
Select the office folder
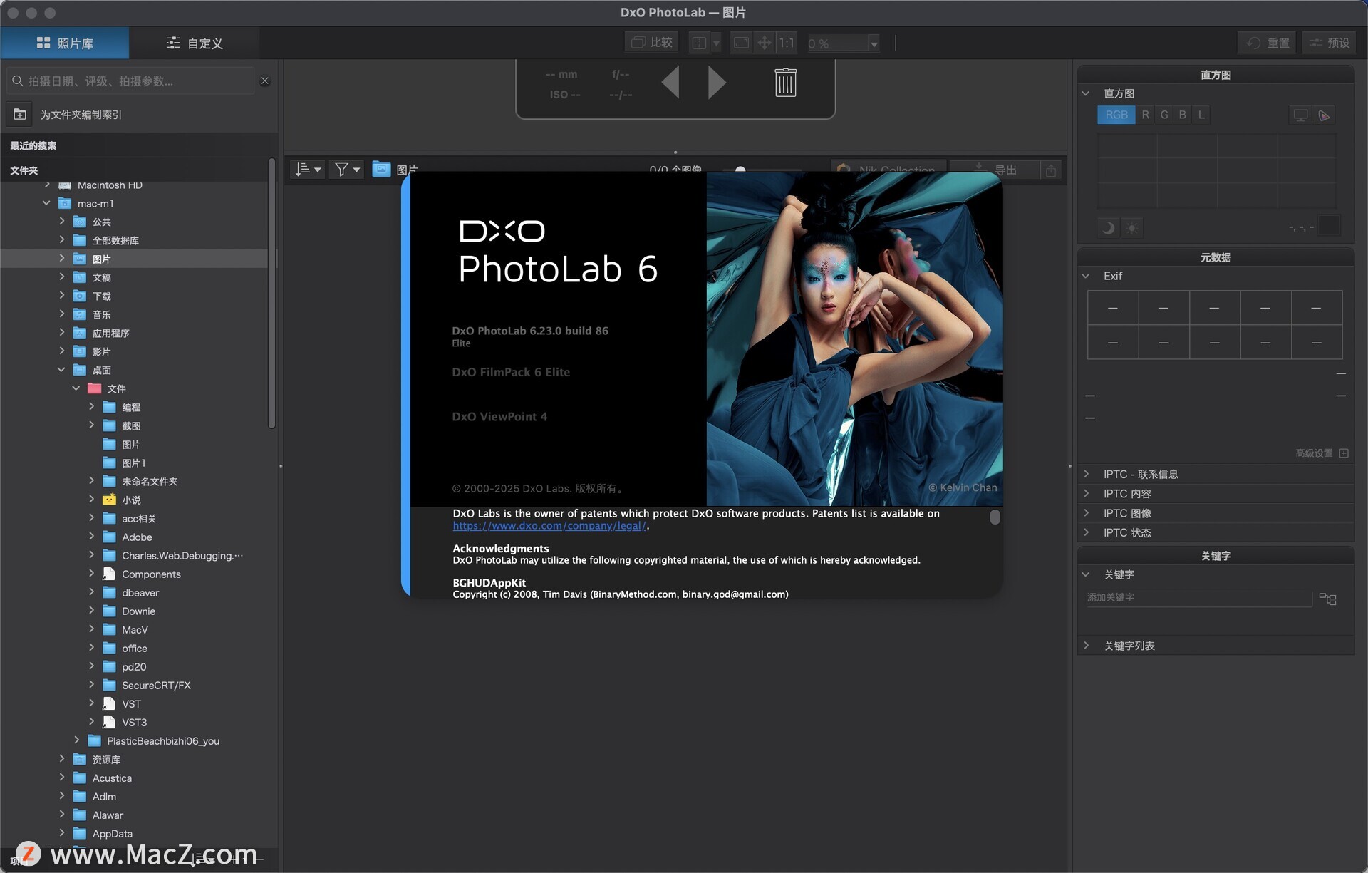point(135,648)
